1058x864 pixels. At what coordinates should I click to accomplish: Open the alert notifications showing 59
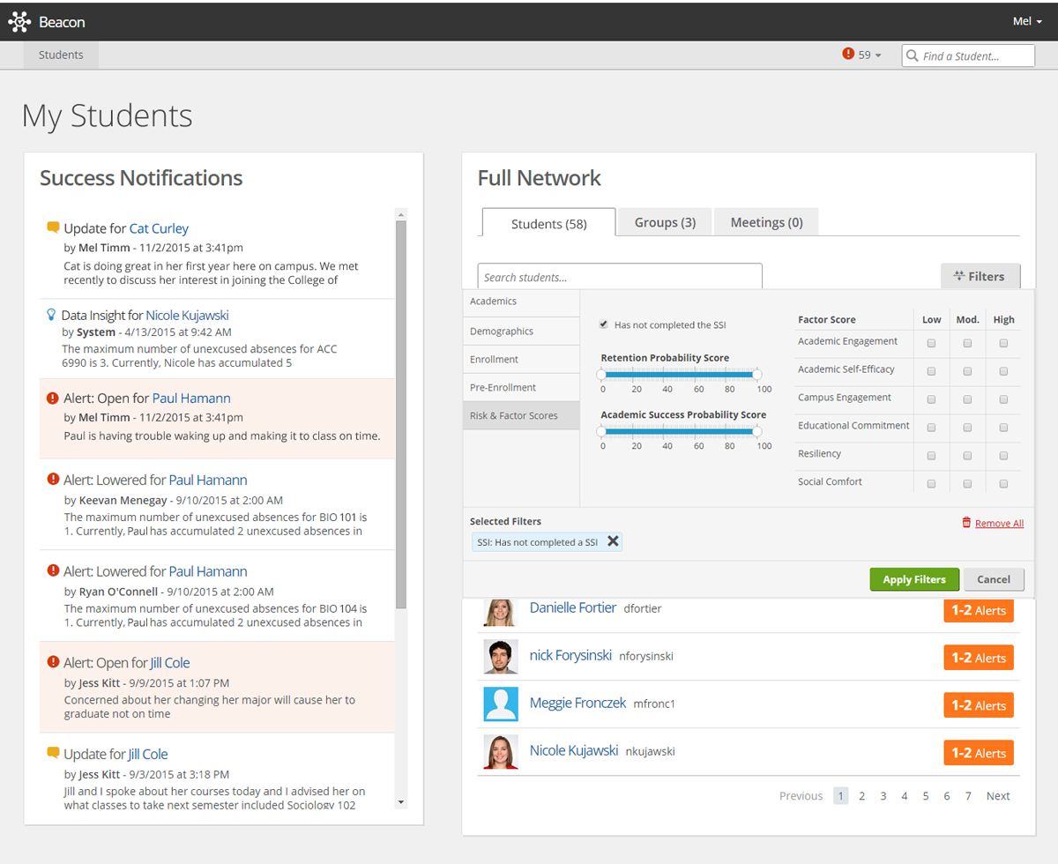click(859, 54)
